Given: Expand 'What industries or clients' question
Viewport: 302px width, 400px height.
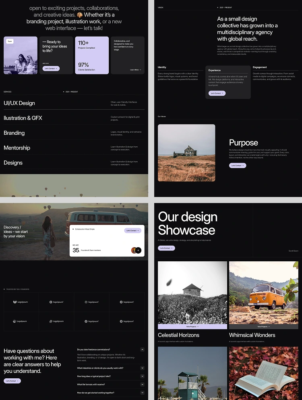Looking at the screenshot, I should (142, 368).
